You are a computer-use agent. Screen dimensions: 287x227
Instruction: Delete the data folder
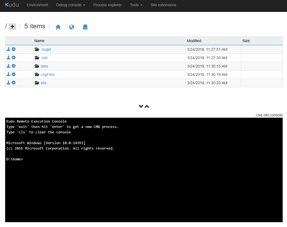point(14,66)
